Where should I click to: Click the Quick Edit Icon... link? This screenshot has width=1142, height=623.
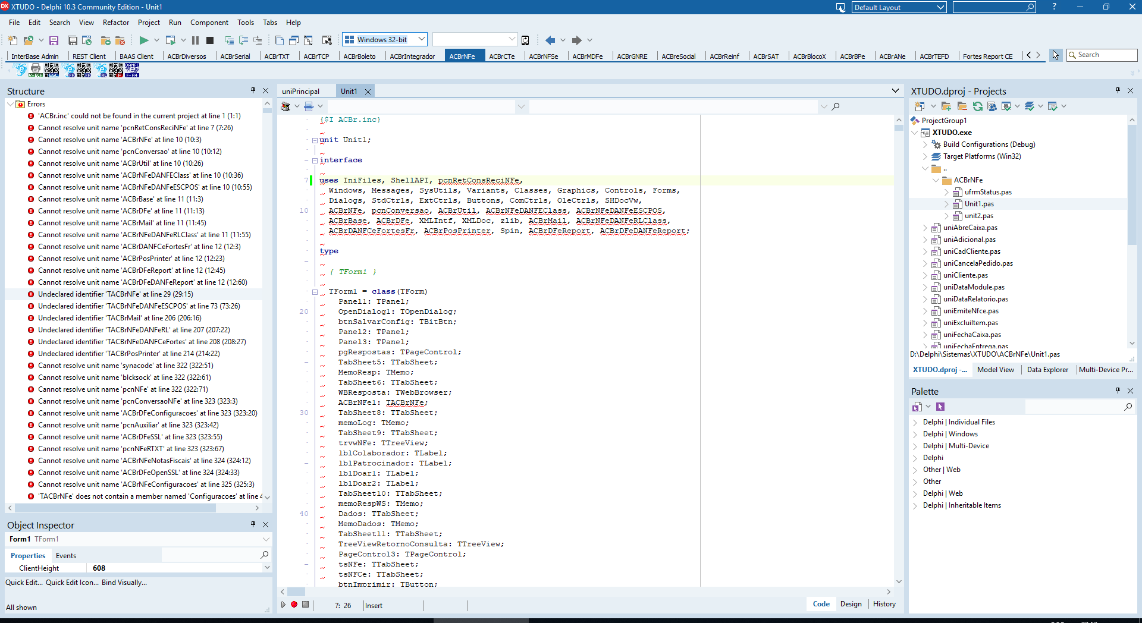click(72, 583)
